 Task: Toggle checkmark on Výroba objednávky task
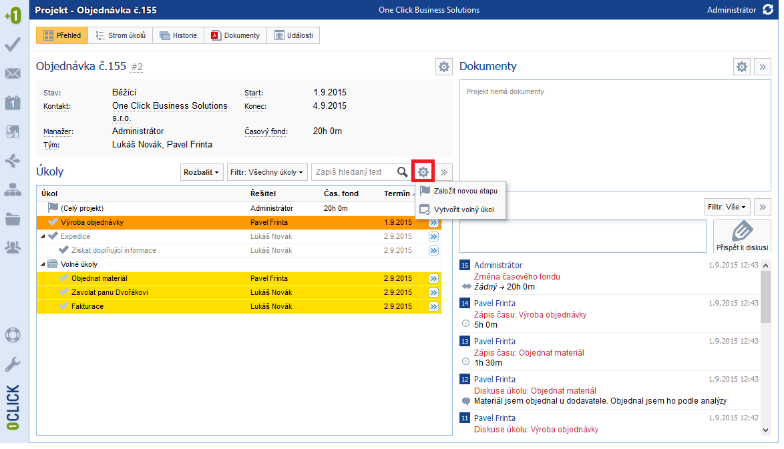53,222
